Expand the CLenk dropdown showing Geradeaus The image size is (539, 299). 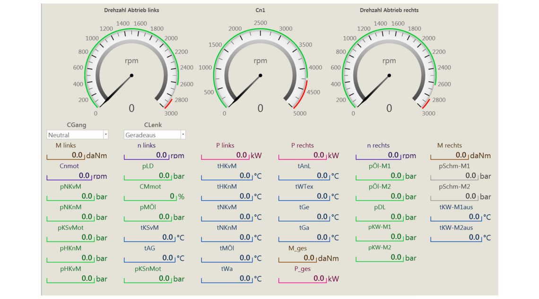(155, 135)
